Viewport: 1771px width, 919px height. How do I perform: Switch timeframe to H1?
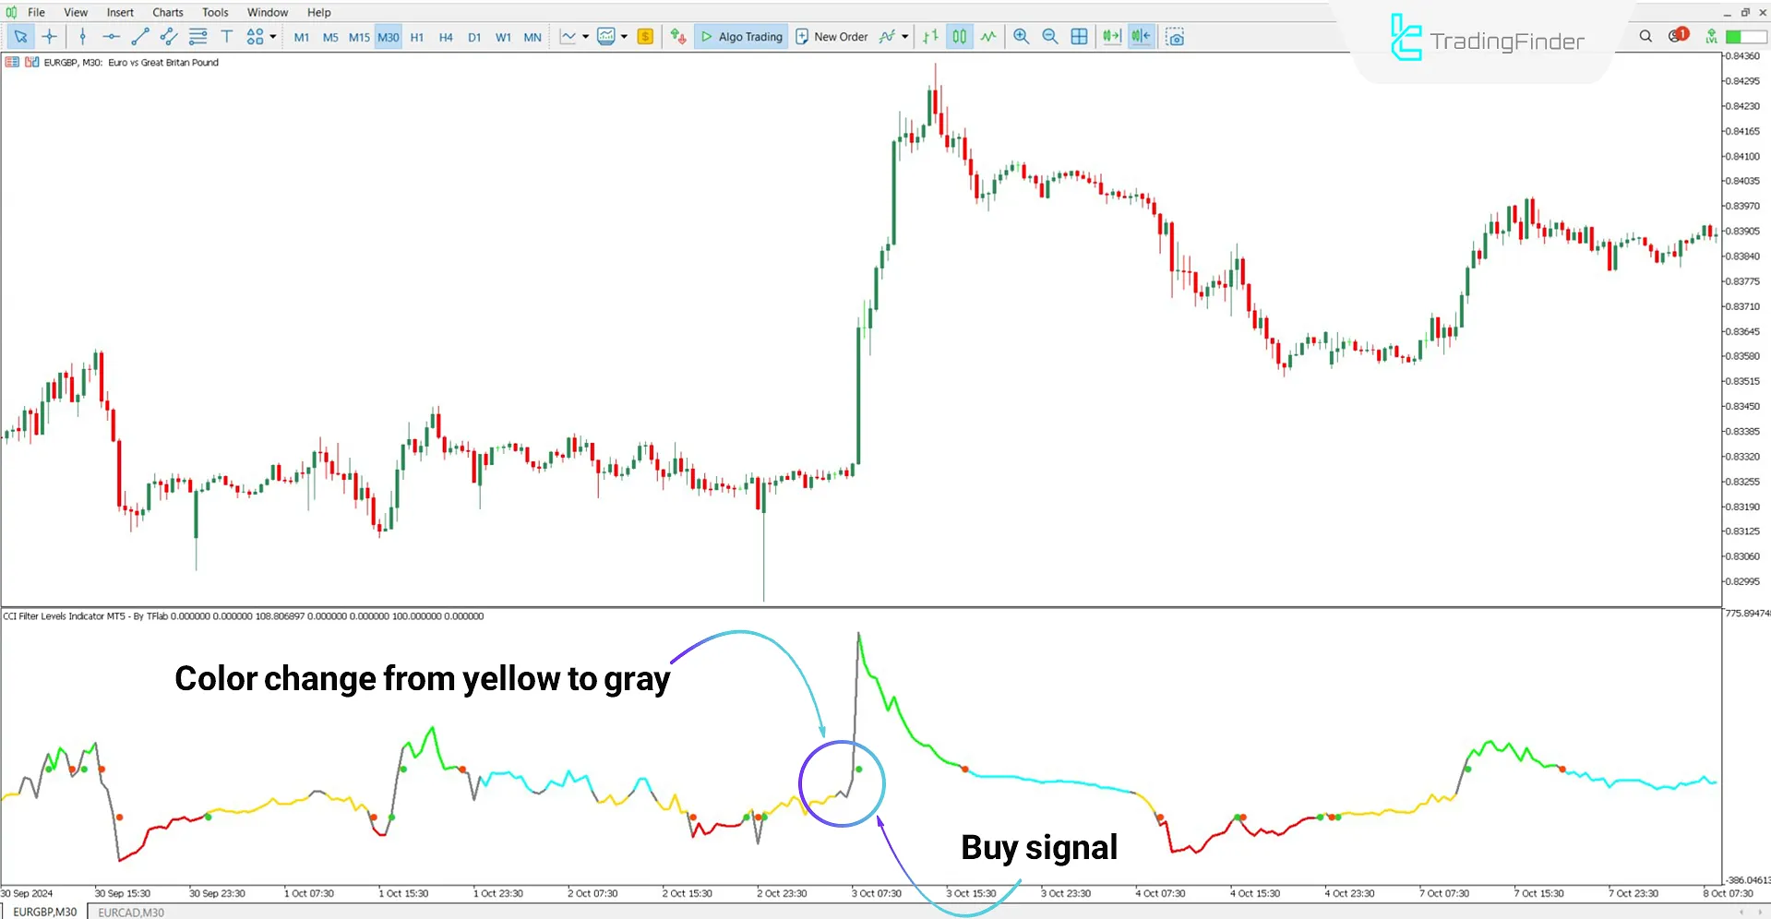click(x=416, y=37)
